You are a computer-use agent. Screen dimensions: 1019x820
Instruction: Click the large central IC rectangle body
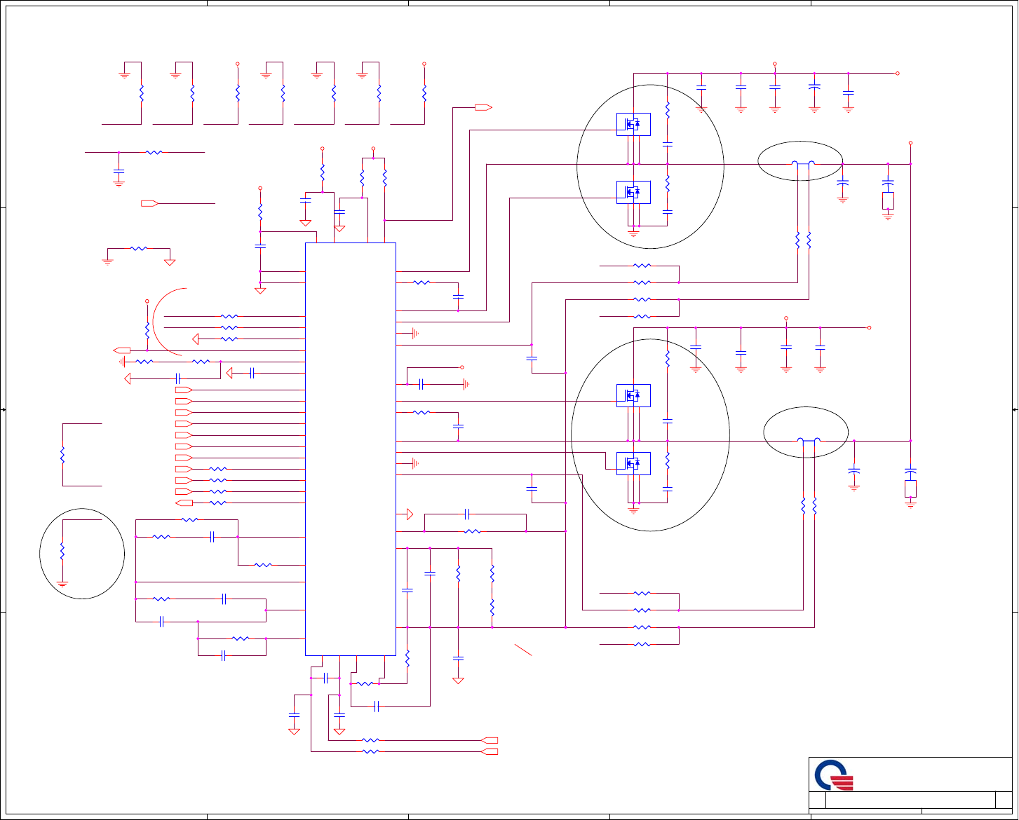(x=351, y=449)
